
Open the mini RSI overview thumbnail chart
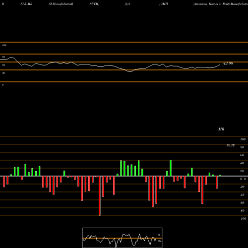[x=123, y=238]
